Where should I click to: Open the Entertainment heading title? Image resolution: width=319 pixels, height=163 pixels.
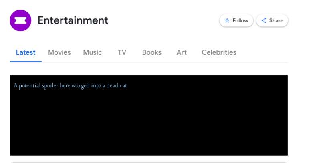73,20
